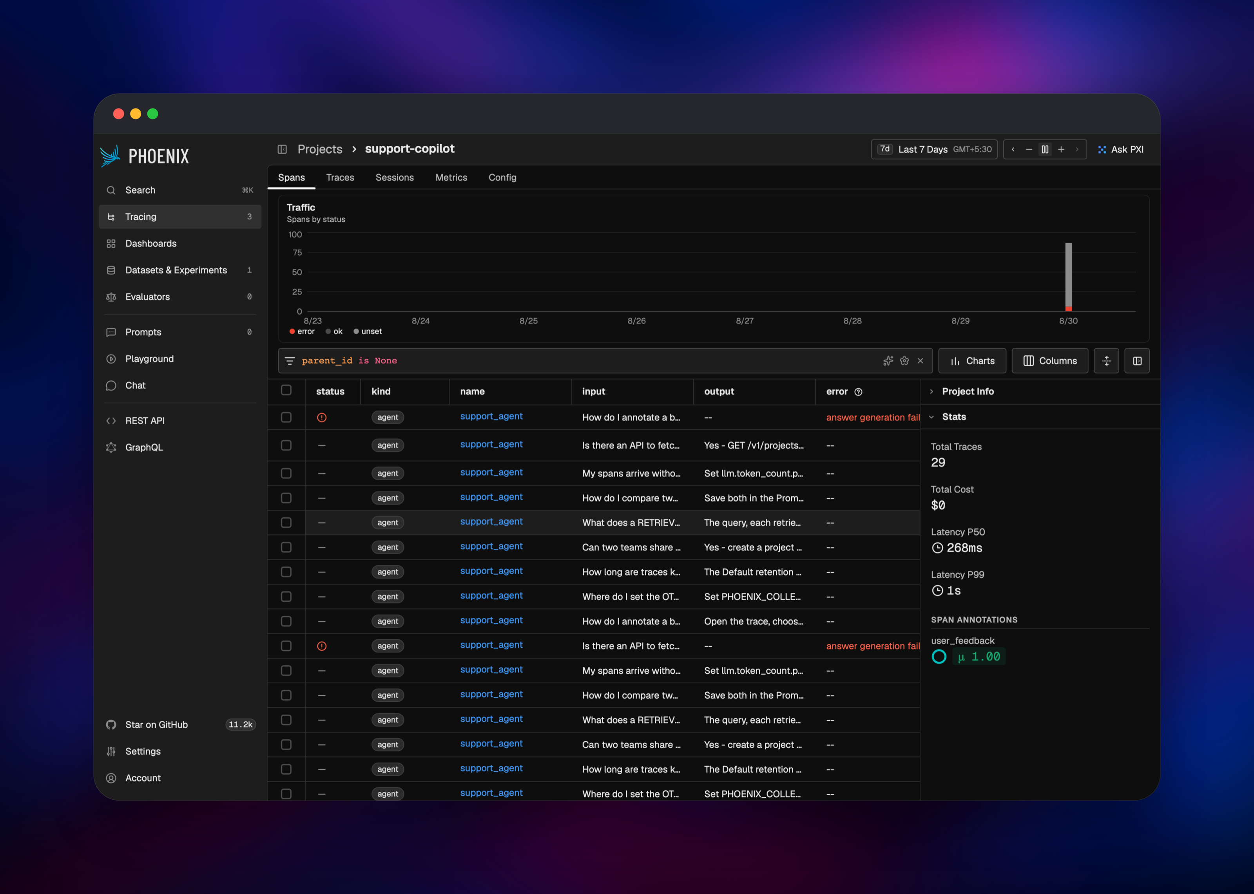
Task: Clear the parent_id filter with the X
Action: (921, 360)
